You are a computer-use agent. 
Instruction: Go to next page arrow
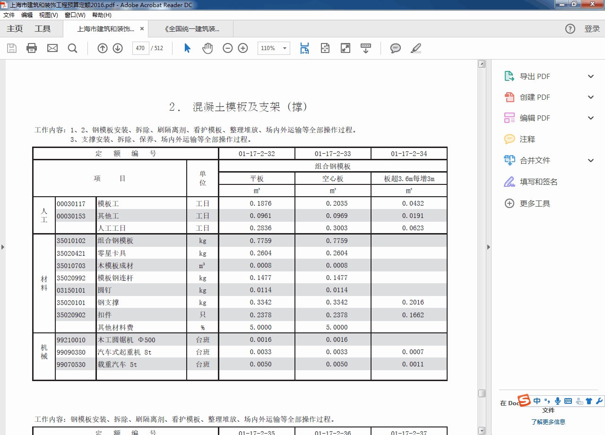click(118, 48)
